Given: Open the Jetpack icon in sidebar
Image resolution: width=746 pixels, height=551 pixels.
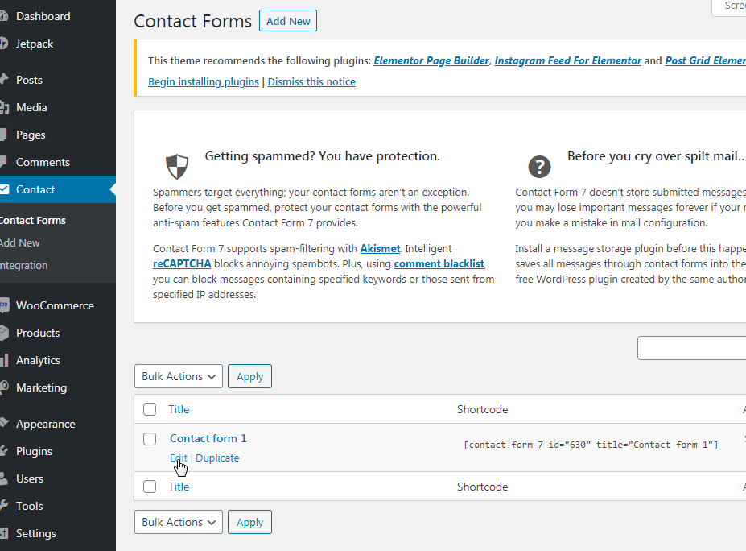Looking at the screenshot, I should tap(4, 43).
